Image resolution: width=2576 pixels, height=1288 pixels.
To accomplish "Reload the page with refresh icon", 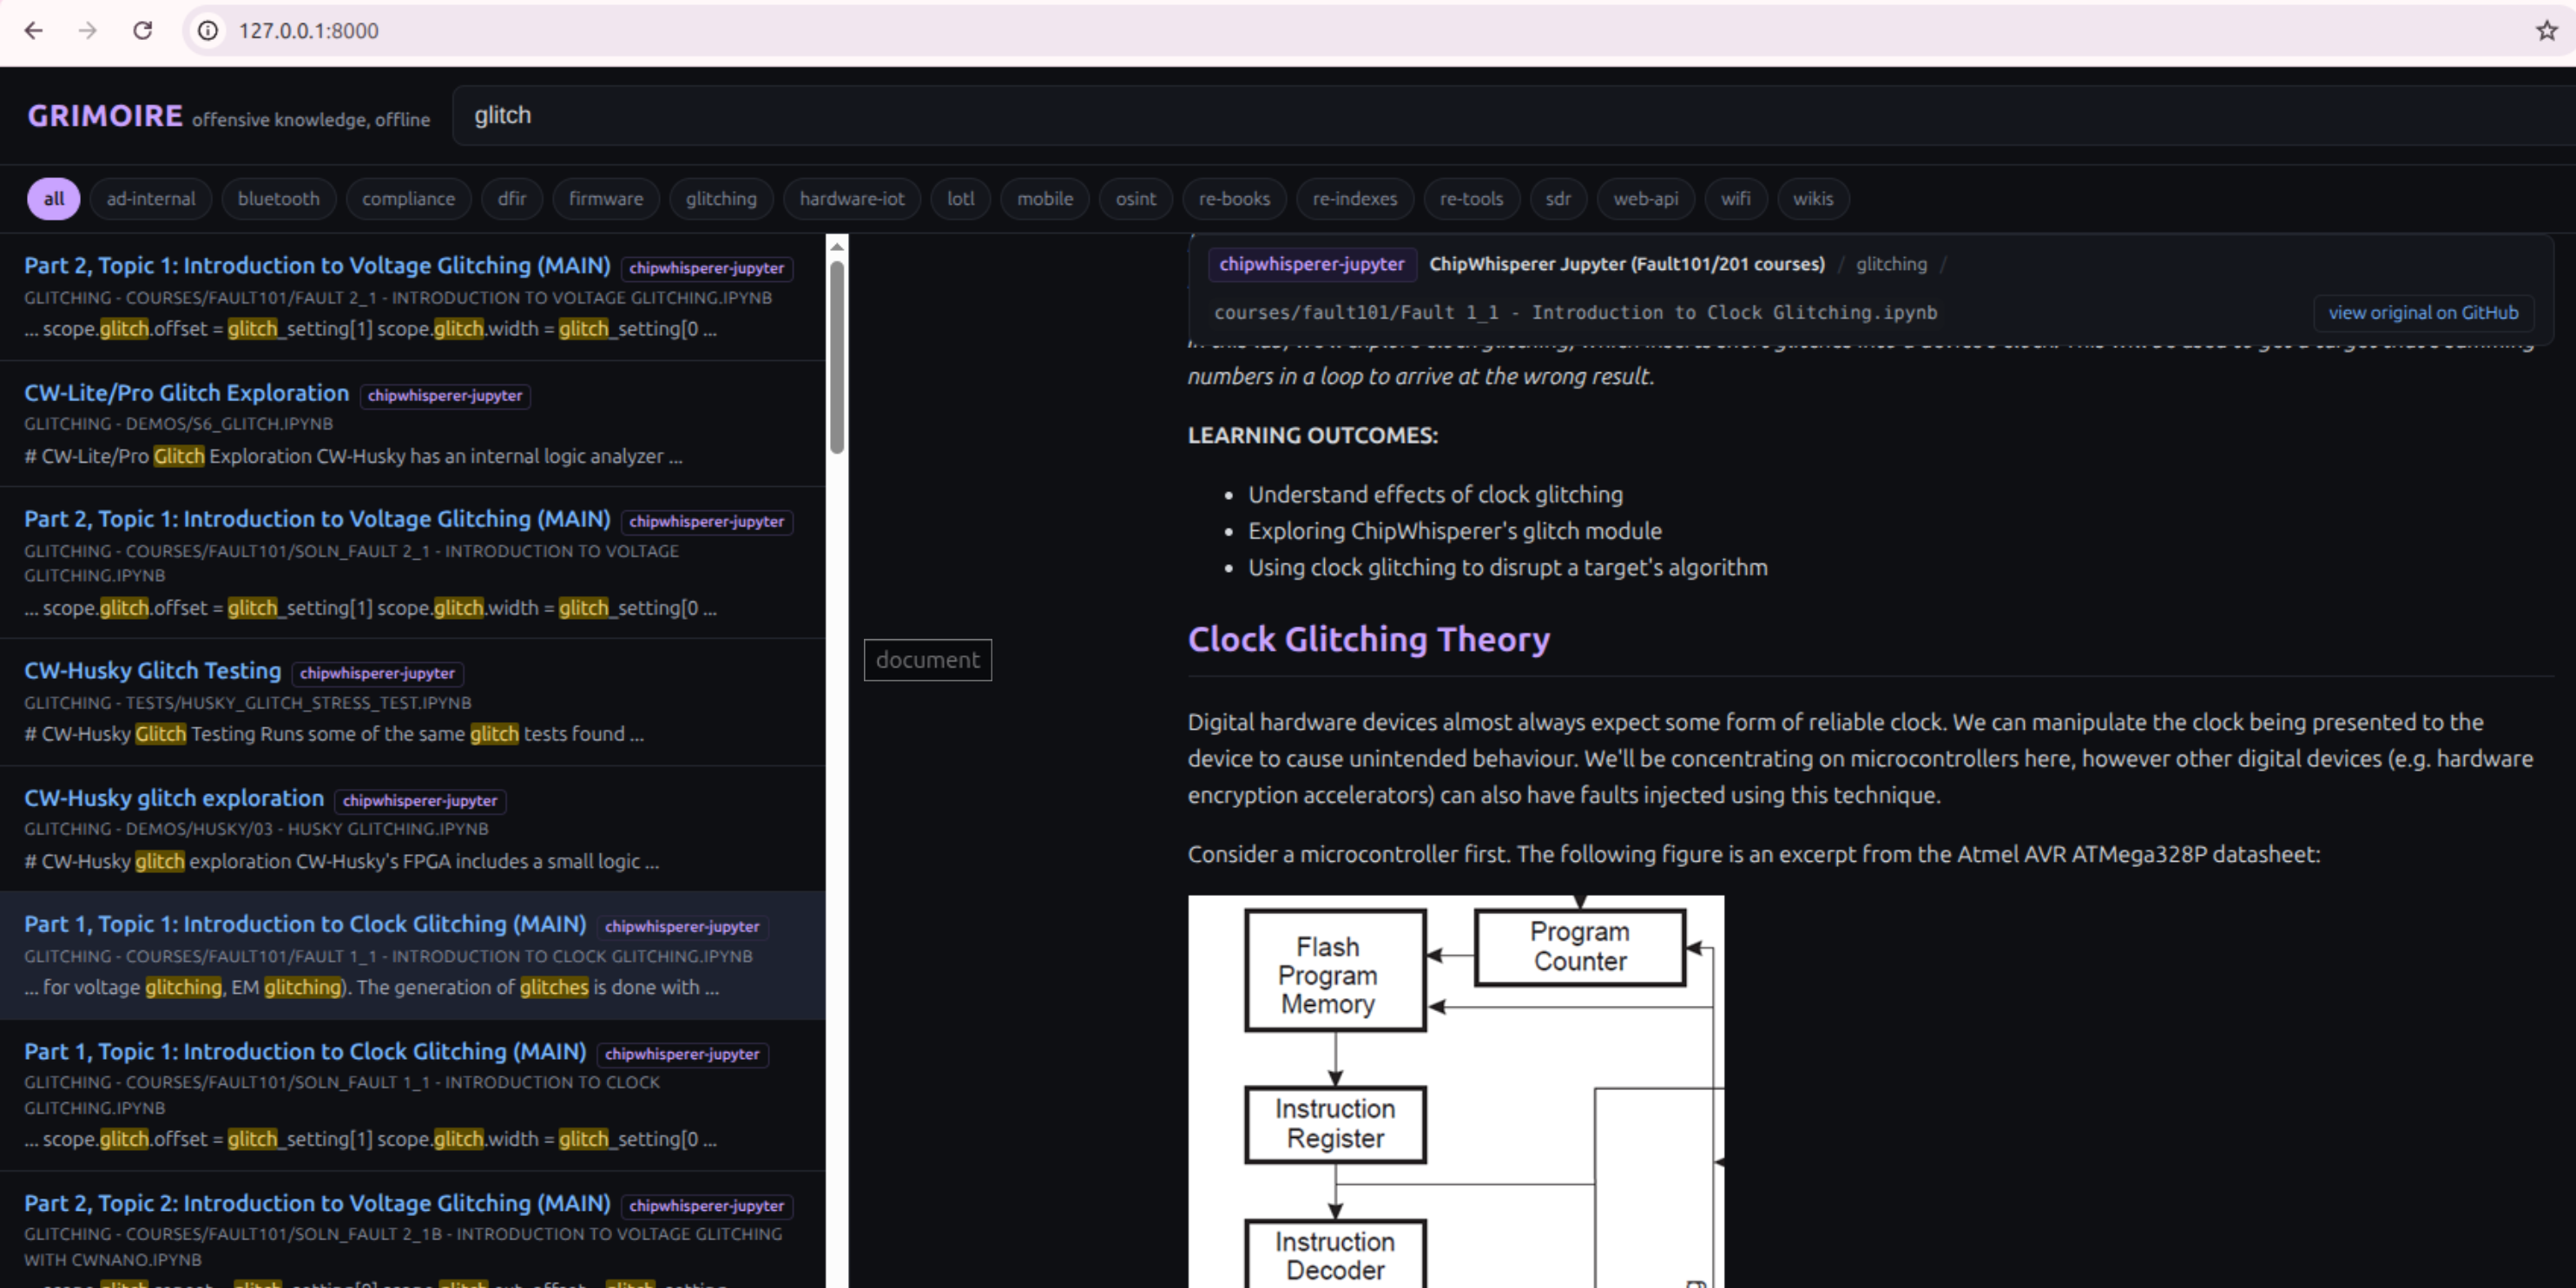I will click(143, 30).
